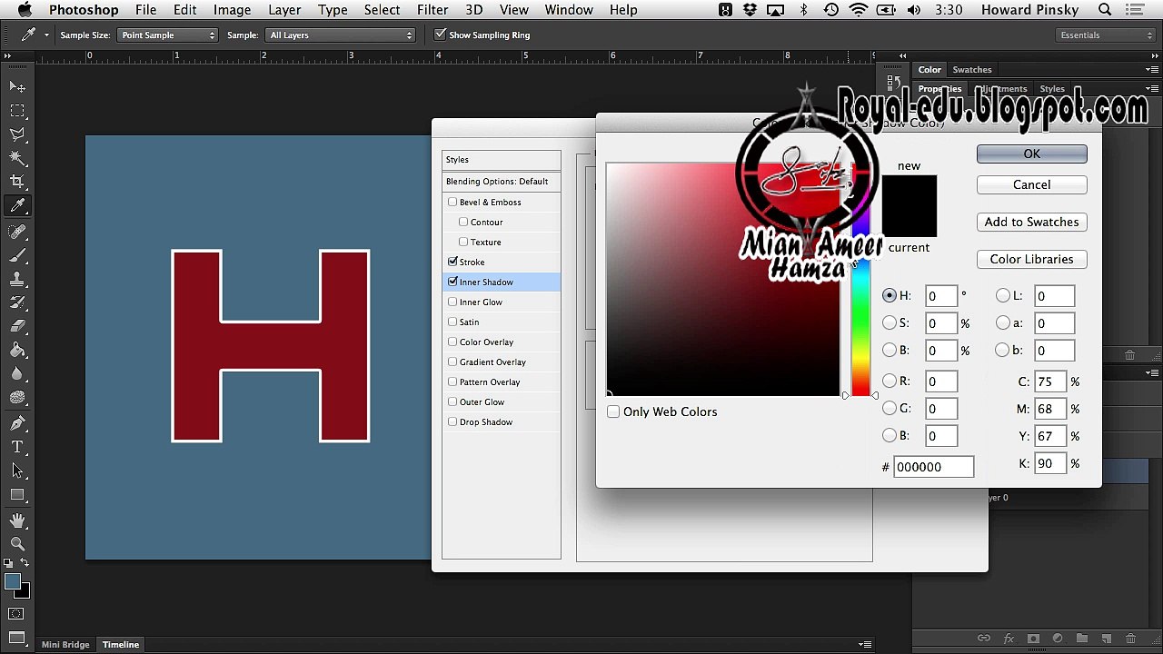
Task: Open Essentials workspace dropdown
Action: [1104, 35]
